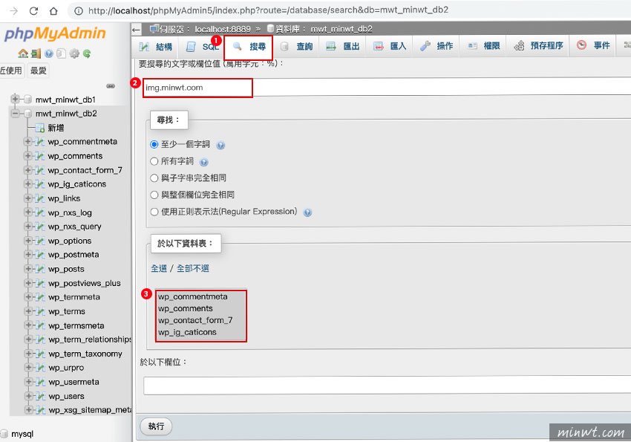This screenshot has height=442, width=631.
Task: Open the 最愛 favorites tab in sidebar
Action: coord(39,71)
